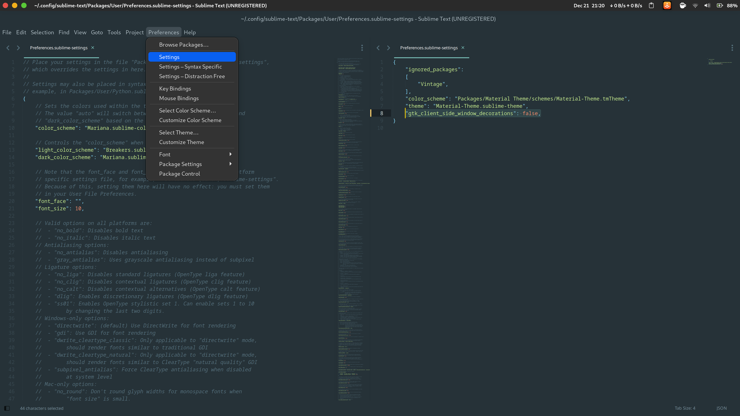This screenshot has width=740, height=416.
Task: Switch to right Preferences.sublime-settings tab
Action: (x=429, y=48)
